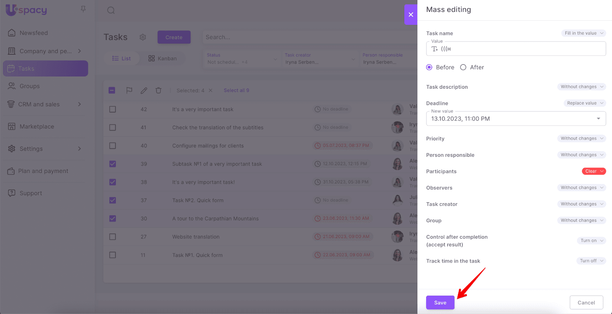Open CRM and sales sidebar menu

click(x=46, y=104)
